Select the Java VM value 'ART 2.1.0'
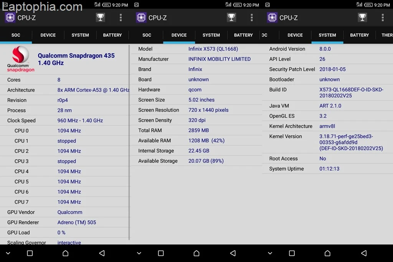This screenshot has width=393, height=262. [x=330, y=106]
